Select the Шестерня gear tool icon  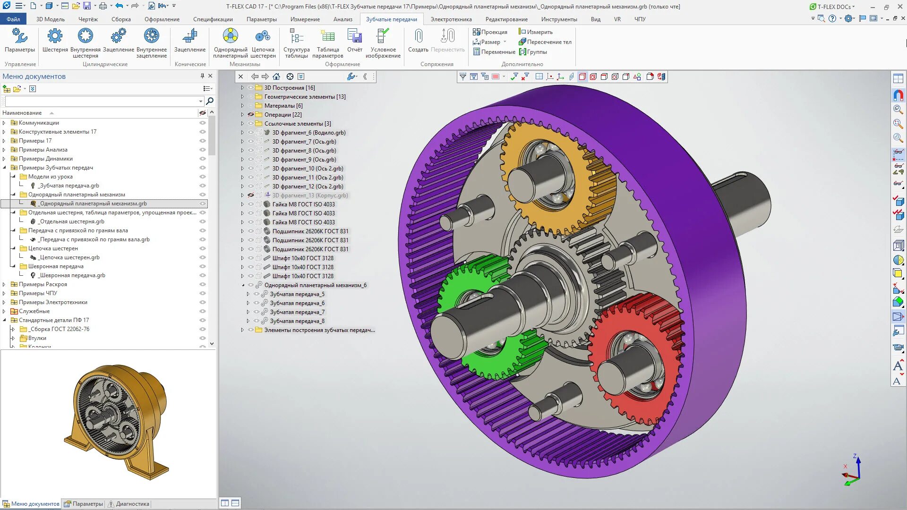[55, 36]
